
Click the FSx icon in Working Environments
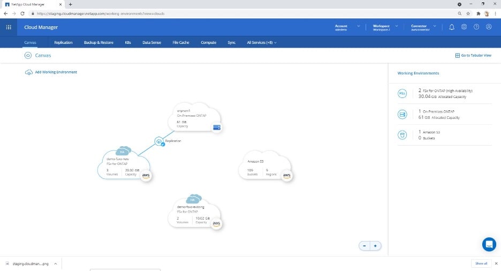(402, 94)
